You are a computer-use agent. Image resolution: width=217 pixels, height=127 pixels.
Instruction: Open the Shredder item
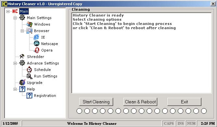tap(36, 57)
